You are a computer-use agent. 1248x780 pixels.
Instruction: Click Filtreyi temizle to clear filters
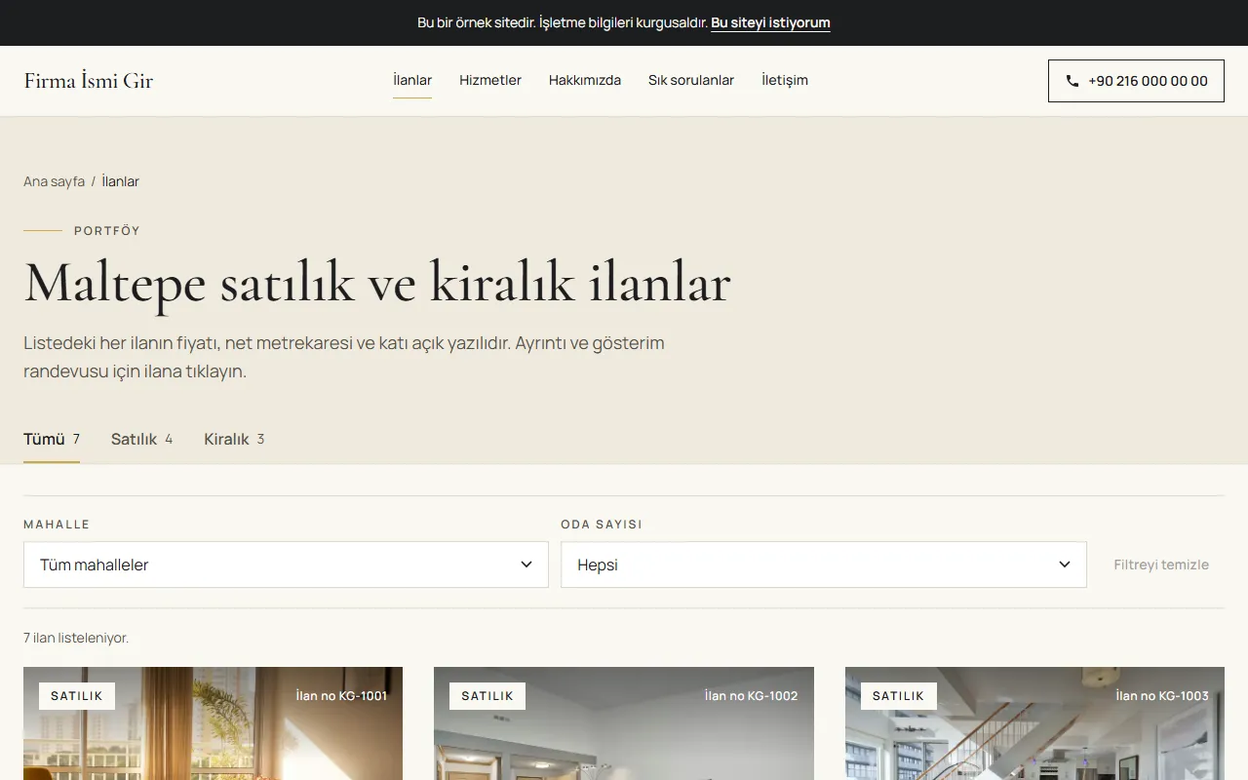click(x=1161, y=565)
